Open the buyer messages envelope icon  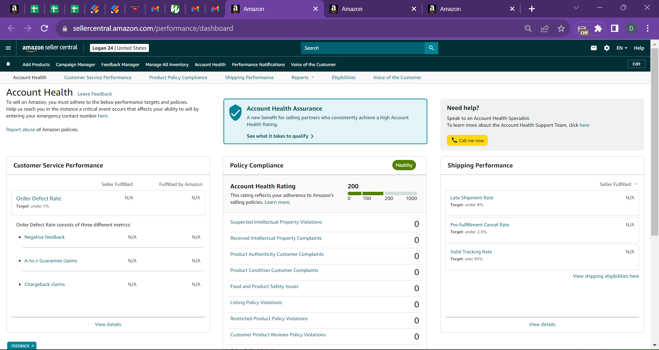tap(594, 48)
